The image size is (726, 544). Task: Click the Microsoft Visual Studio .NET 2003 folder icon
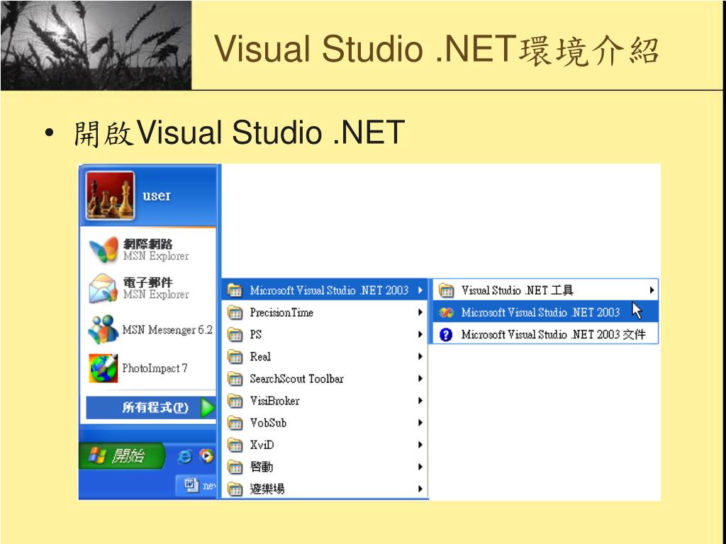(235, 290)
